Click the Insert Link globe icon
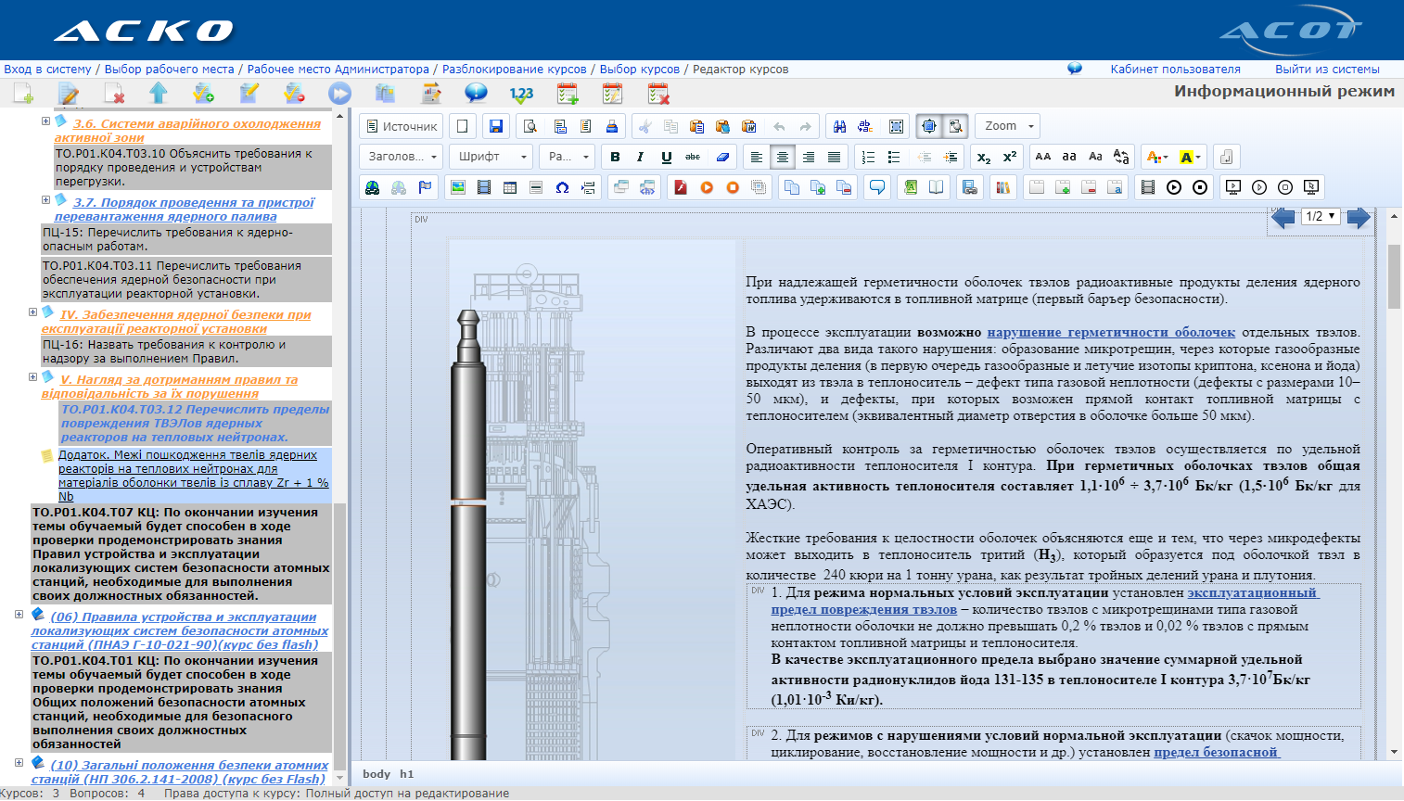 coord(373,187)
